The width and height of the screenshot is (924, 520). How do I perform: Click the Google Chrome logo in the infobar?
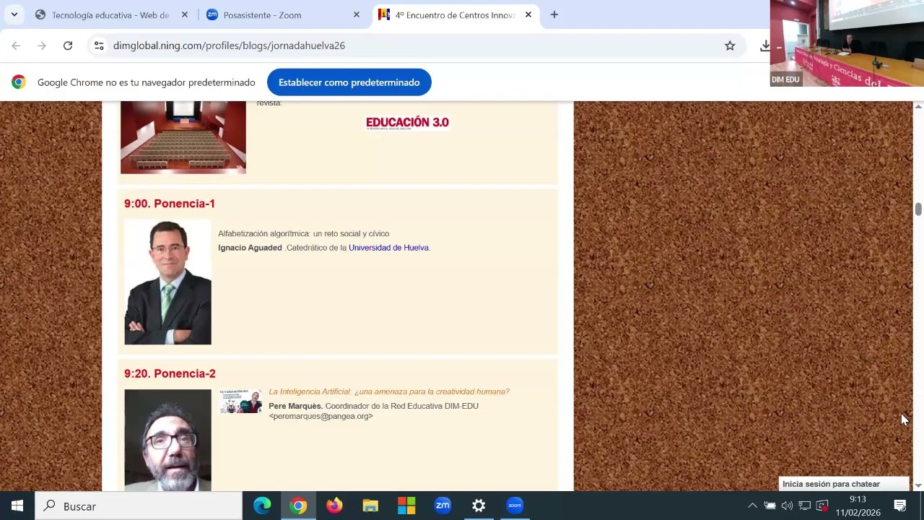pyautogui.click(x=19, y=82)
